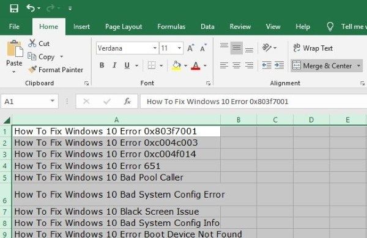Select row 6 header
The width and height of the screenshot is (367, 238).
click(6, 195)
